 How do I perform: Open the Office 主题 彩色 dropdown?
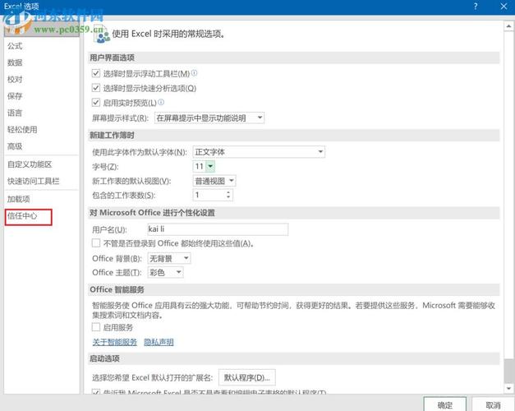coord(166,272)
